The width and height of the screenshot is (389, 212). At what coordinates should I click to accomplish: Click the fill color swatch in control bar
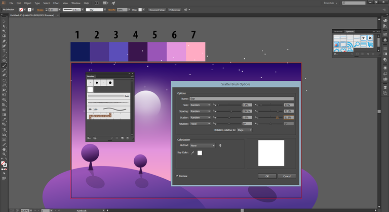[21, 10]
